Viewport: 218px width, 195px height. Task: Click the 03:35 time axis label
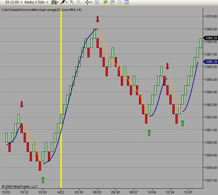tap(79, 192)
